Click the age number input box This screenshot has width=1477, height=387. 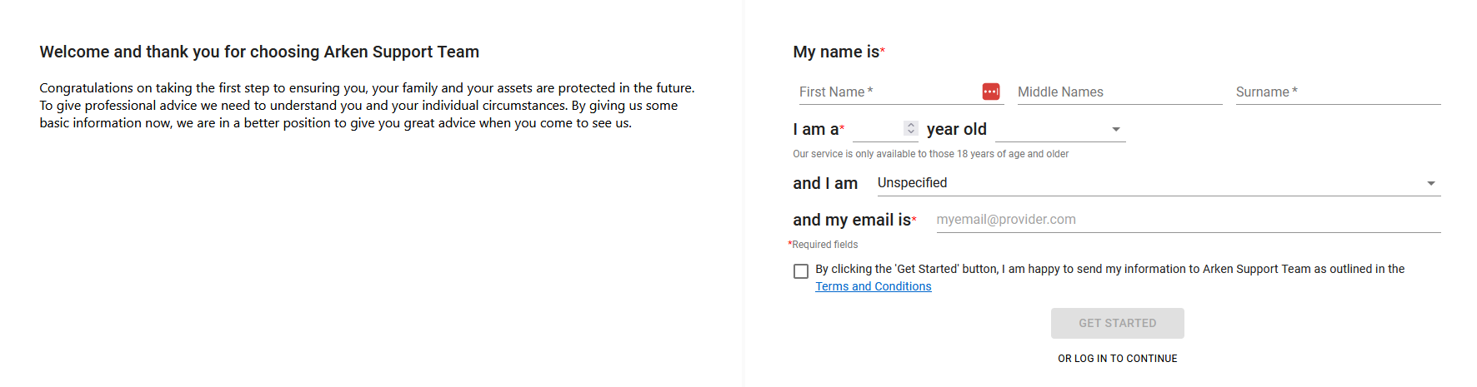pos(877,130)
